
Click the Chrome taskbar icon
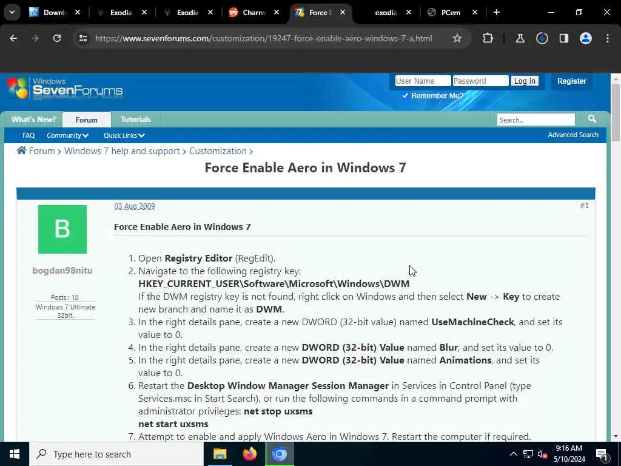[279, 454]
